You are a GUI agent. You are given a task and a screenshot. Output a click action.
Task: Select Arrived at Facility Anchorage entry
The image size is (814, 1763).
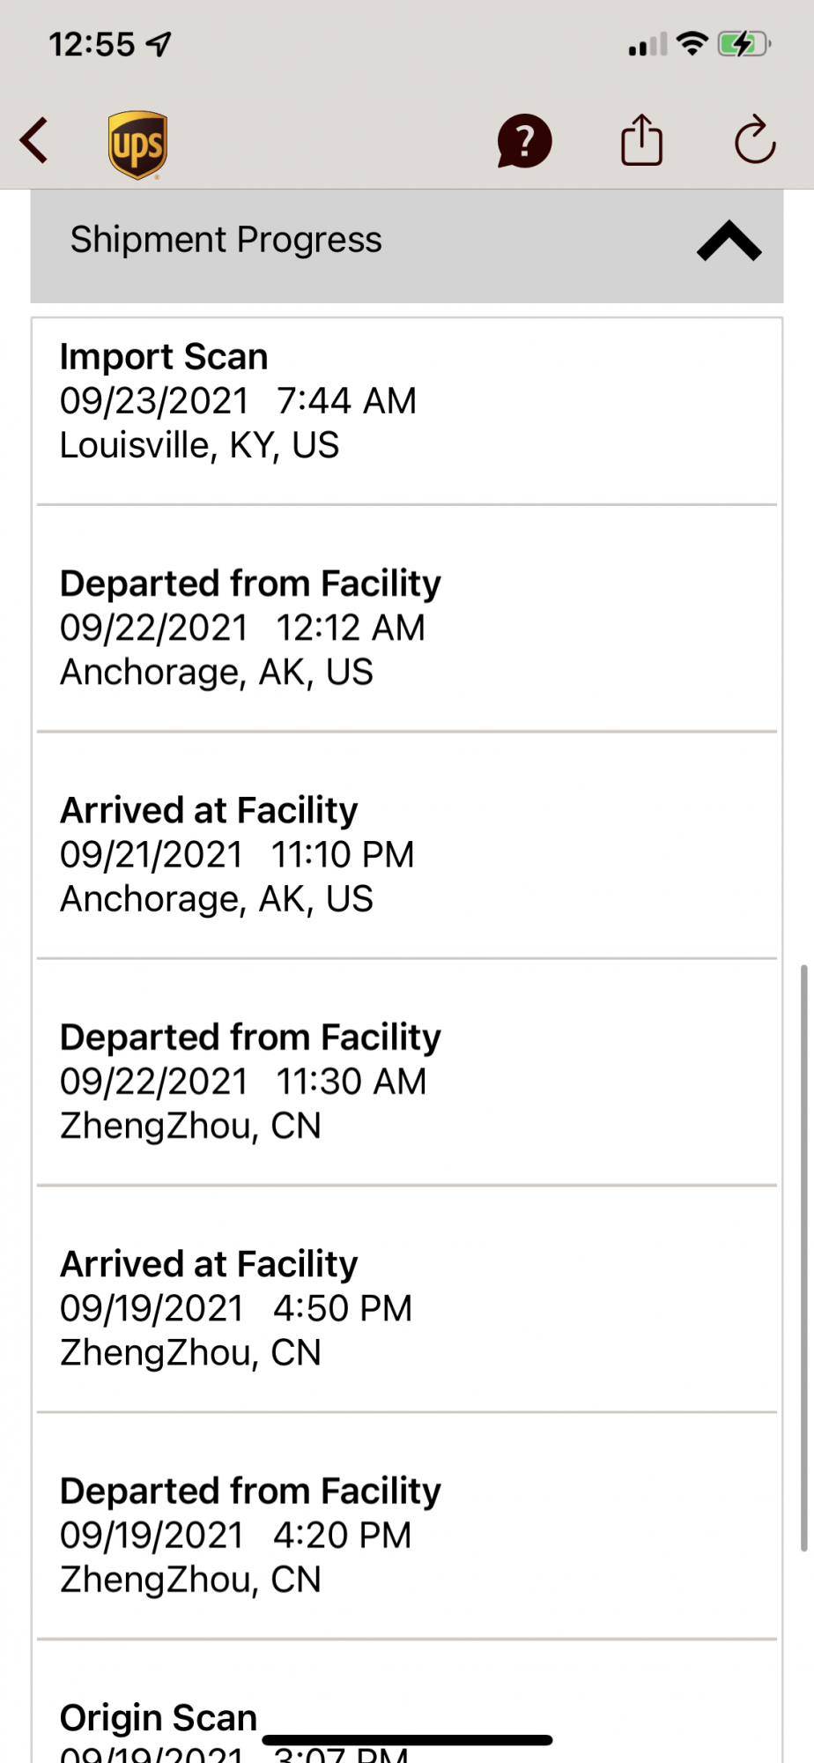[x=406, y=854]
